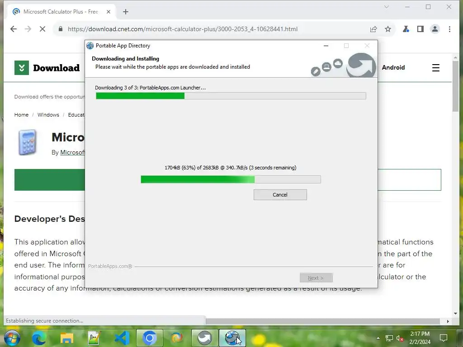Open a new Chrome tab
The height and width of the screenshot is (347, 463).
point(126,12)
